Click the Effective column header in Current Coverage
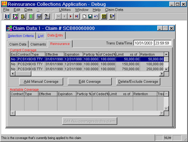This screenshot has height=142, width=188. point(54,54)
